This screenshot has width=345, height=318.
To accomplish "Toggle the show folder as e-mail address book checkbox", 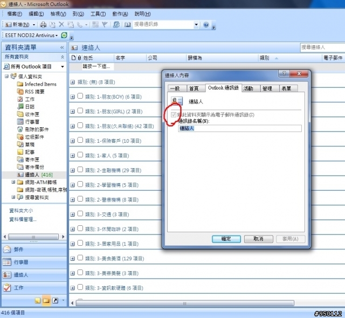I will coord(174,115).
